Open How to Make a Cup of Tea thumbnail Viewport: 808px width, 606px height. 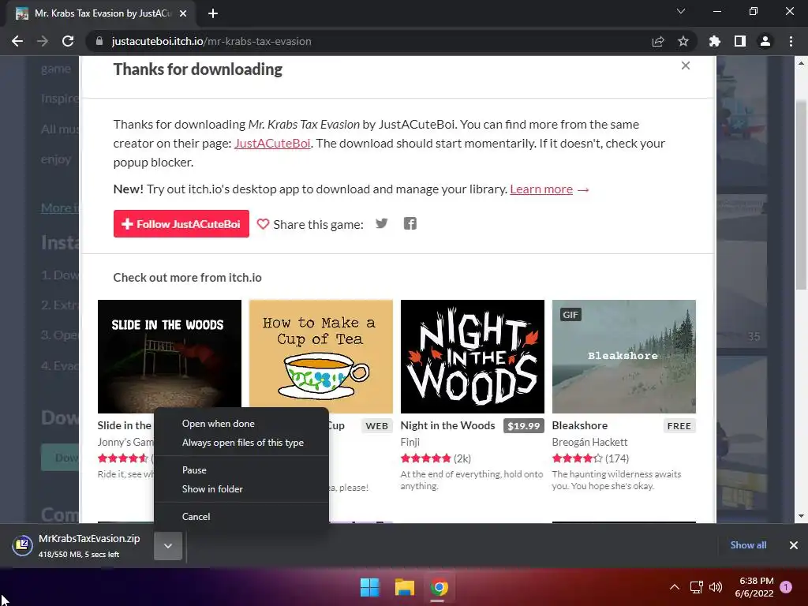point(321,357)
